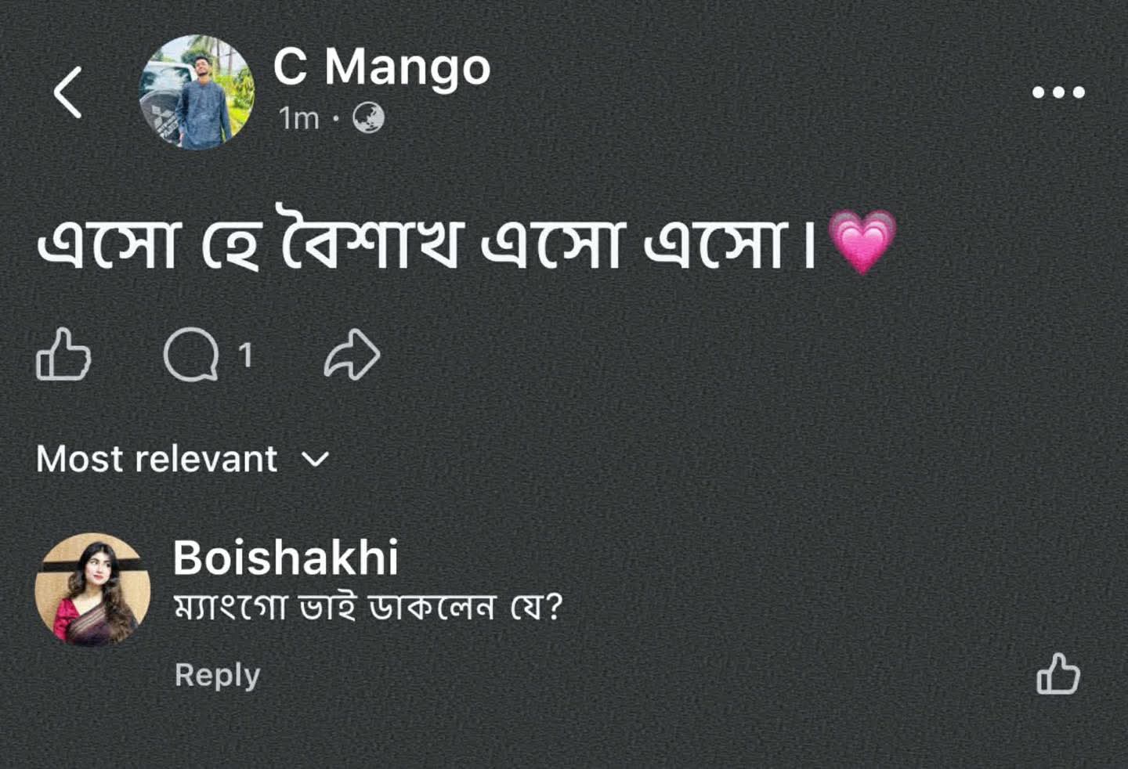The height and width of the screenshot is (769, 1128).
Task: Open the Most relevant sort label
Action: tap(157, 459)
